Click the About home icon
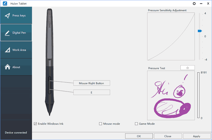The image size is (212, 140). pos(7,67)
